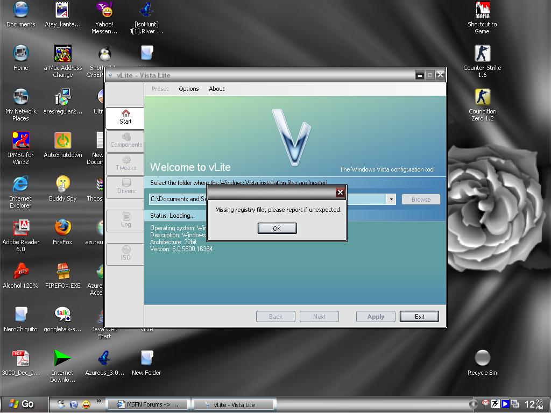The width and height of the screenshot is (551, 413).
Task: Click the blue play tray icon
Action: pyautogui.click(x=505, y=404)
